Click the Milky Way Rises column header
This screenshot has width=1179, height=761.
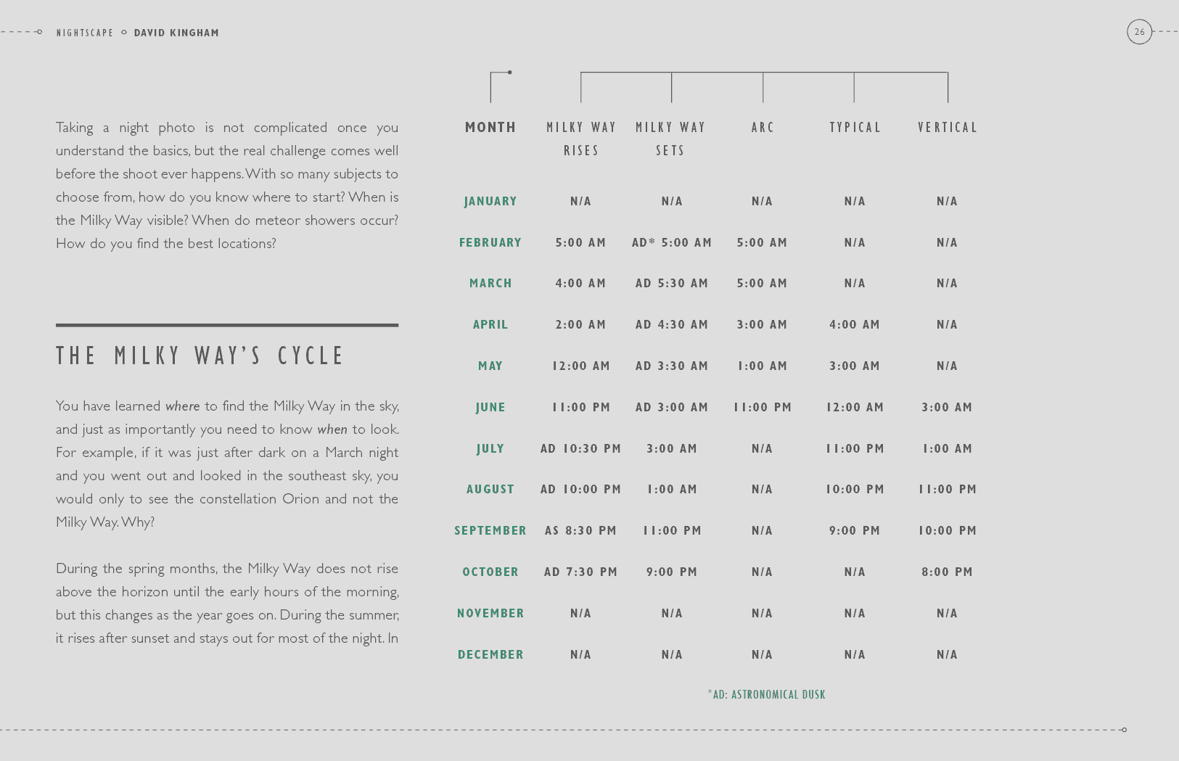581,139
